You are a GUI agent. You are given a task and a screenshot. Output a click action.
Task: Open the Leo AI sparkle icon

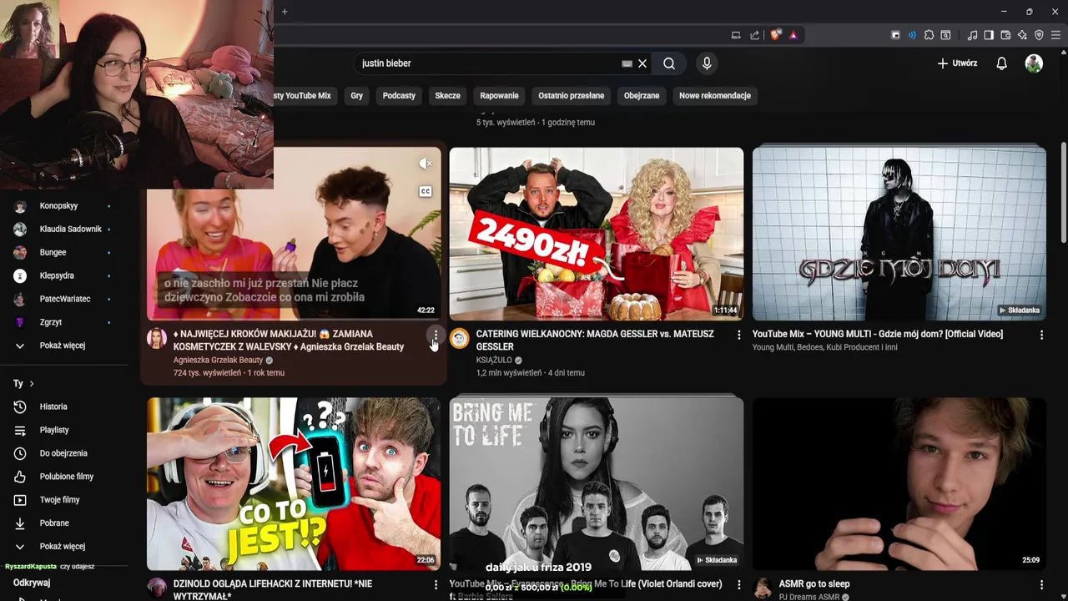coord(1022,35)
